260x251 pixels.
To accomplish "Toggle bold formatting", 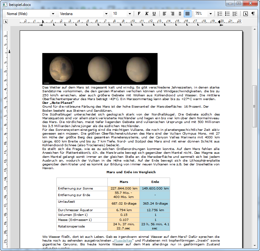I will [x=139, y=14].
